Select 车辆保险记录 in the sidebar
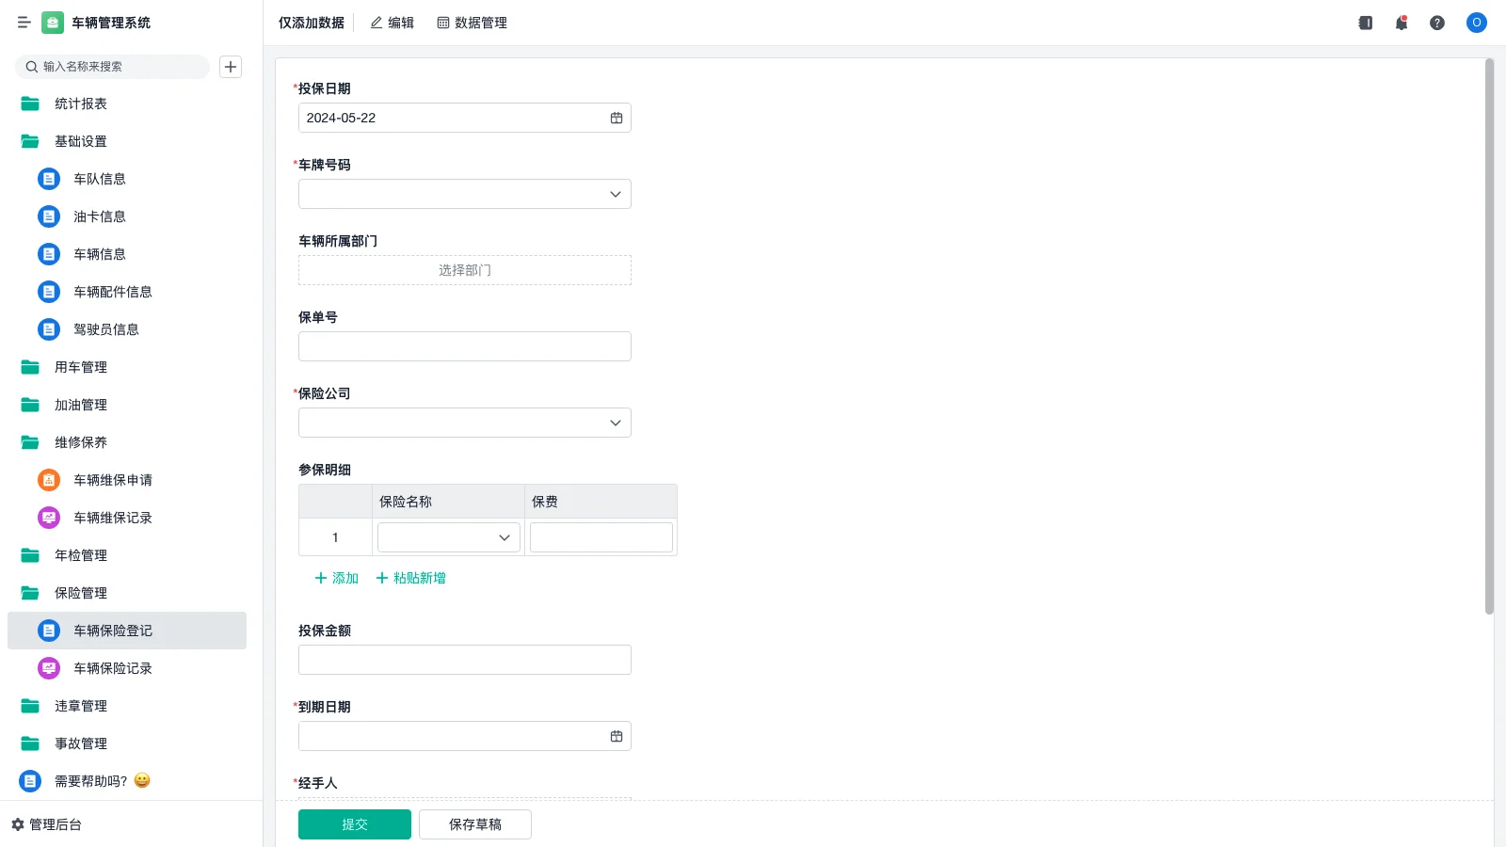The image size is (1506, 847). pos(111,668)
